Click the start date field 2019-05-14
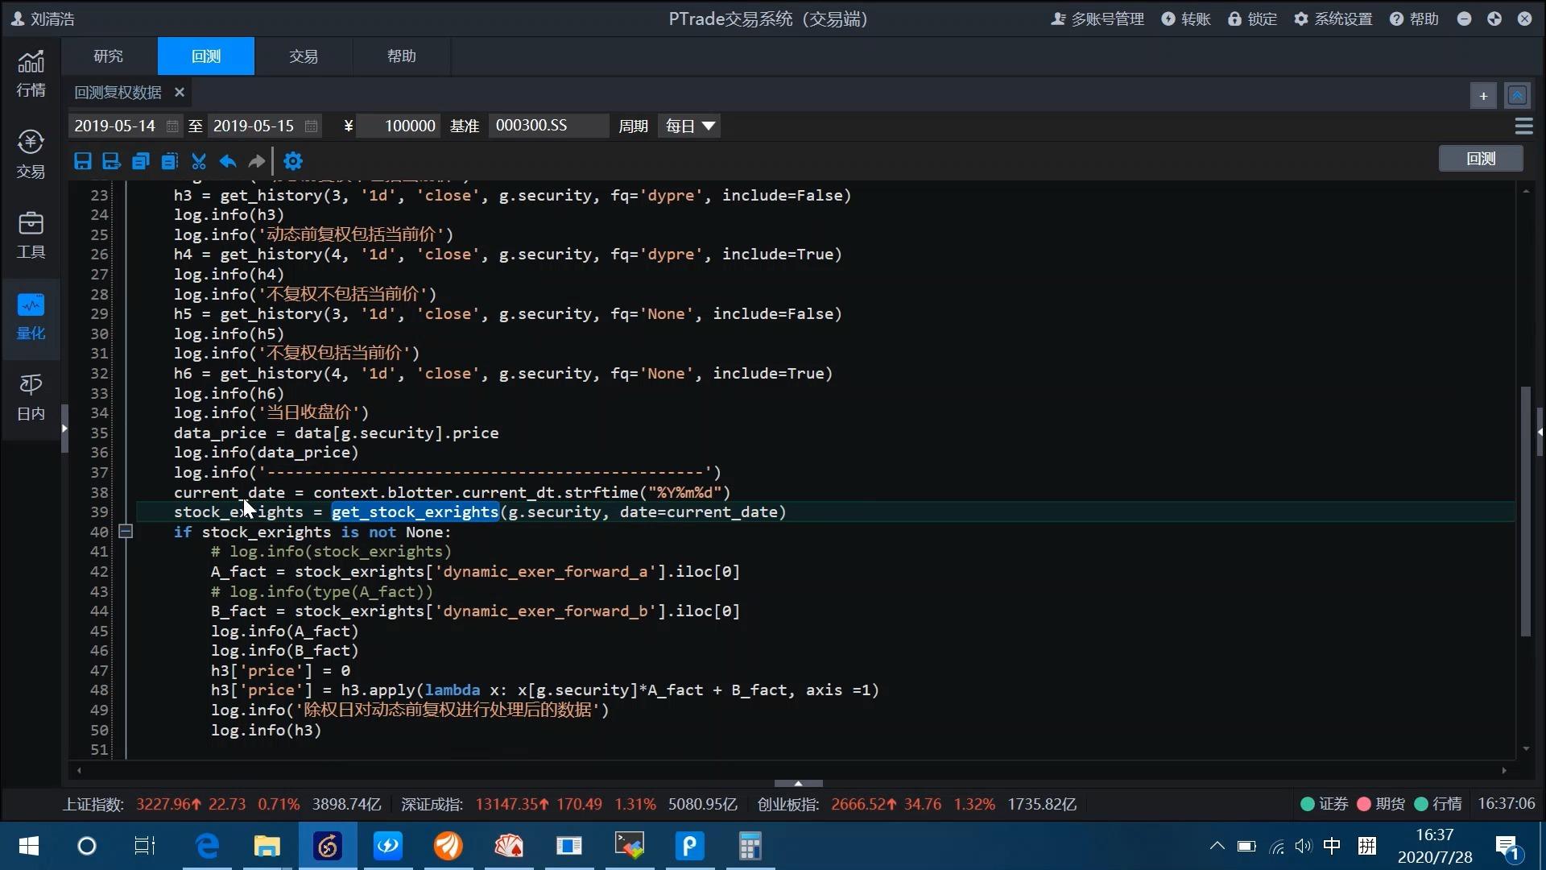This screenshot has height=870, width=1546. tap(115, 126)
